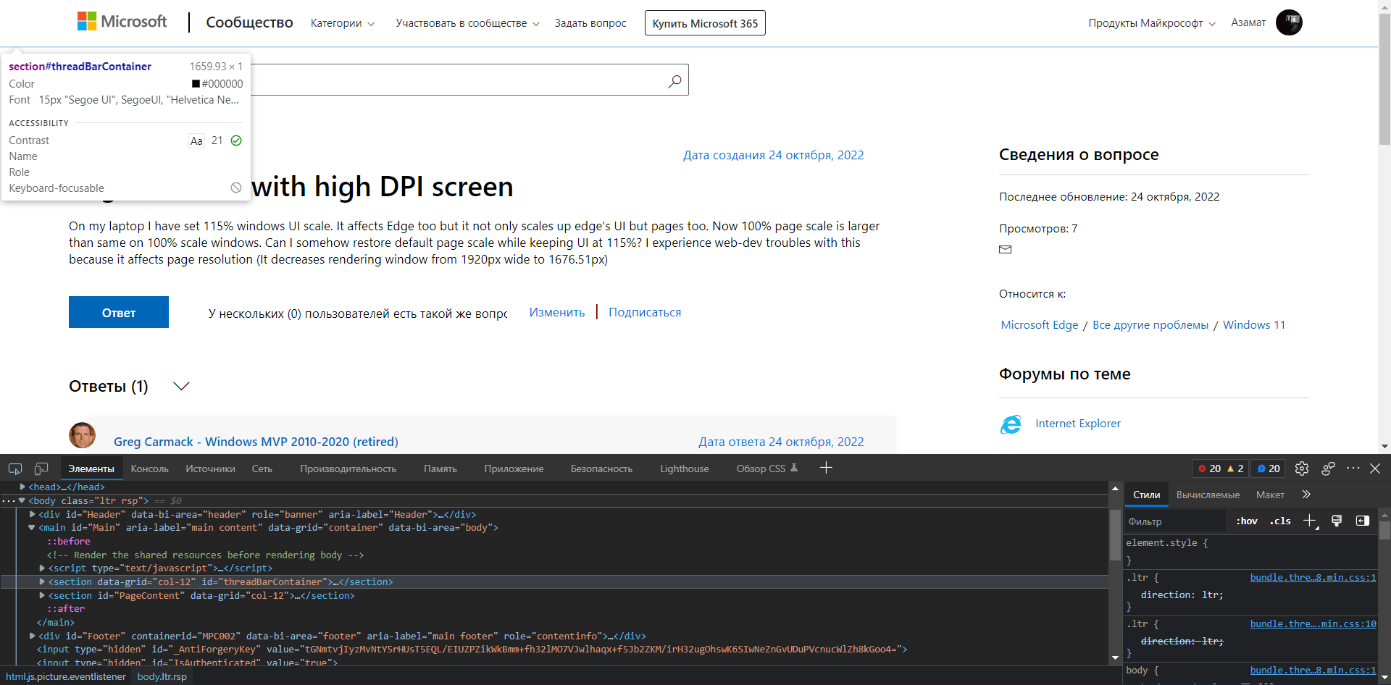Click the page search input field
The width and height of the screenshot is (1391, 685).
456,80
